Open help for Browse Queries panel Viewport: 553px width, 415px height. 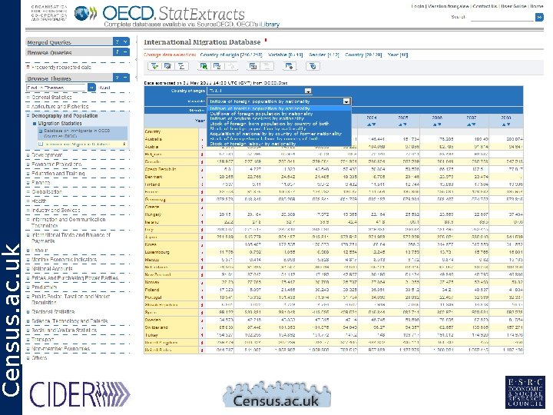tap(117, 52)
